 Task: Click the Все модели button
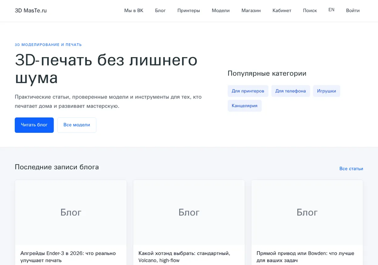[x=77, y=125]
